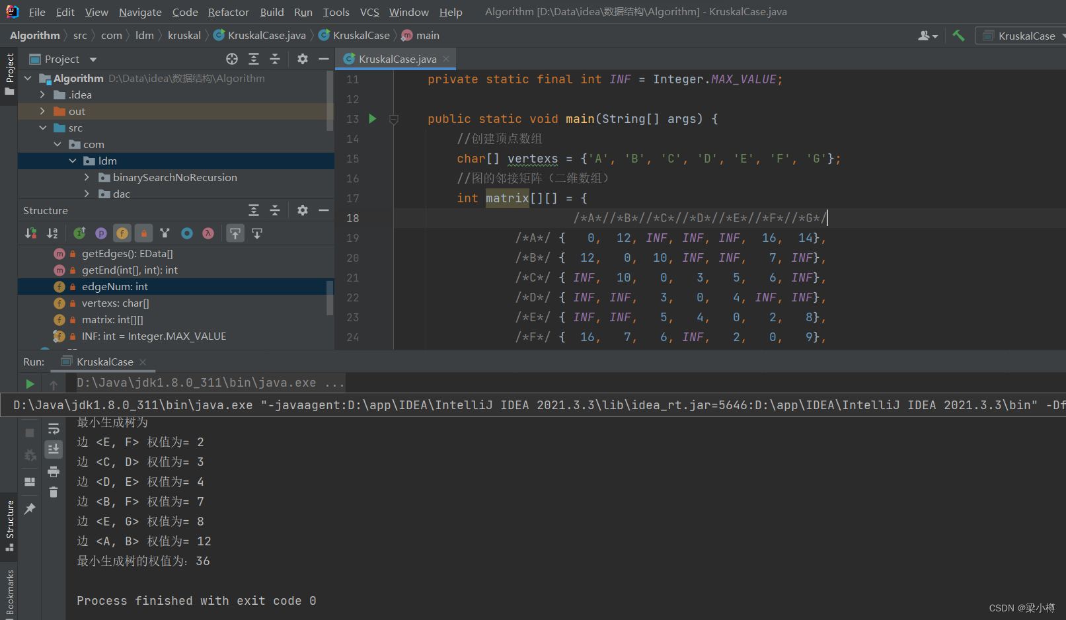This screenshot has height=620, width=1066.
Task: Toggle Sort Alphabetically in Structure toolbar
Action: [x=53, y=233]
